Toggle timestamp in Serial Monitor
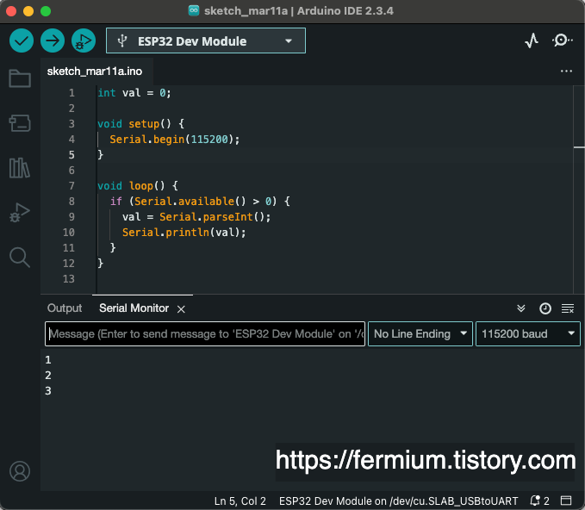The image size is (585, 510). [545, 308]
